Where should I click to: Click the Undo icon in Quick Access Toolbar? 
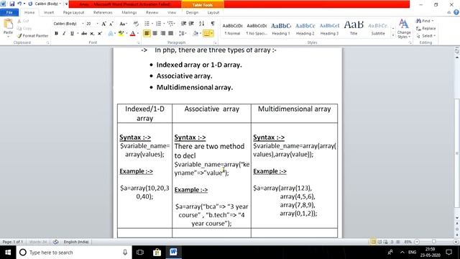tap(19, 4)
